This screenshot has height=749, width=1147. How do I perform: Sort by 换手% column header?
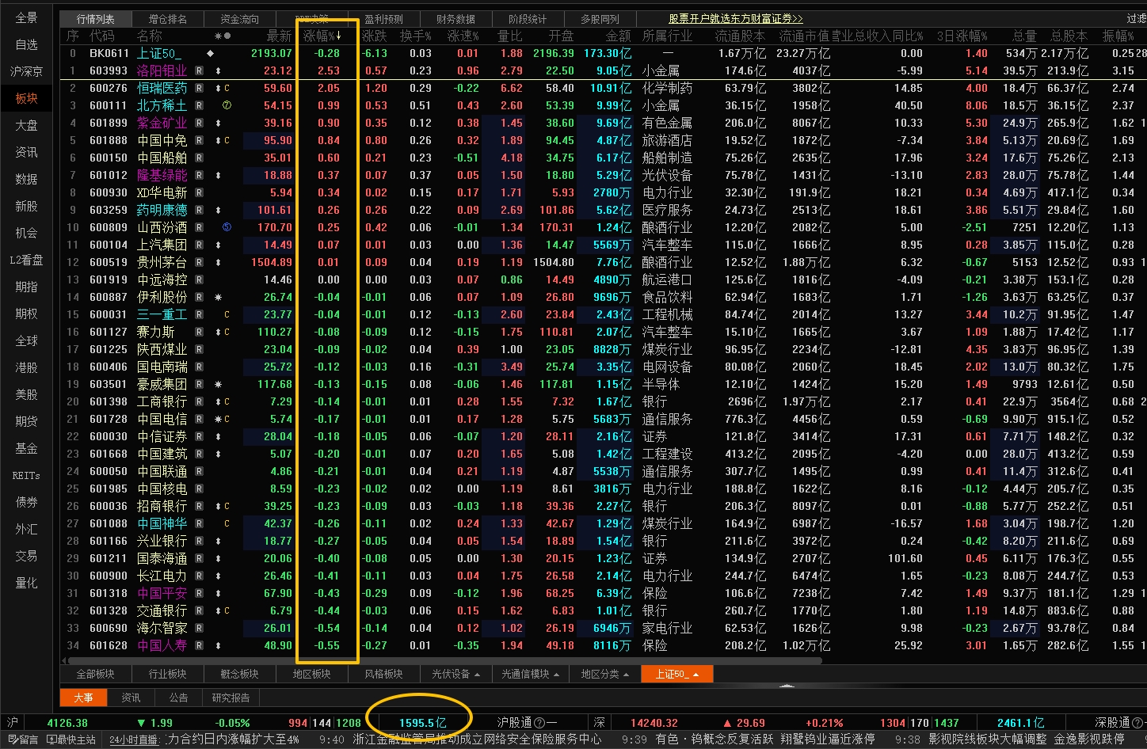(x=416, y=36)
